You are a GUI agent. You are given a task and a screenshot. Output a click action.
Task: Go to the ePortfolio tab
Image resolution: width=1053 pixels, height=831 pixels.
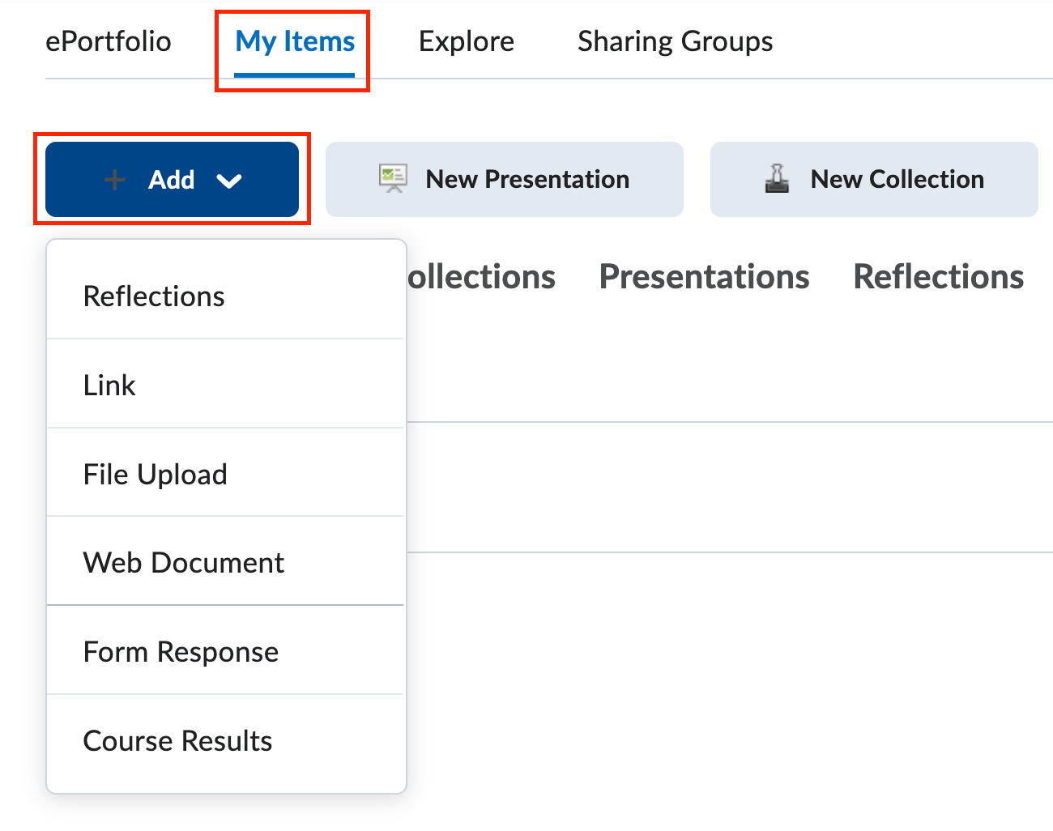point(109,40)
